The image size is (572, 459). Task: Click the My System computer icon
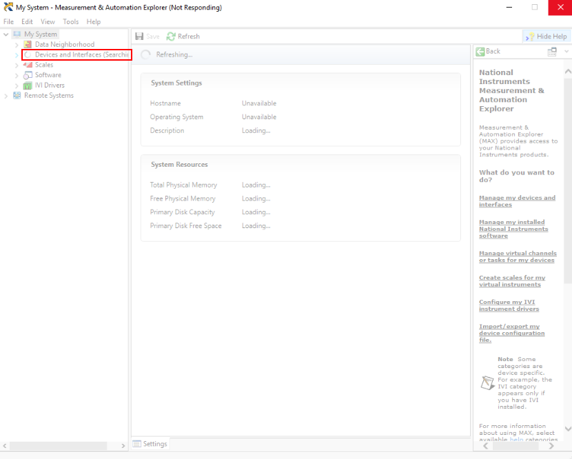click(x=17, y=34)
